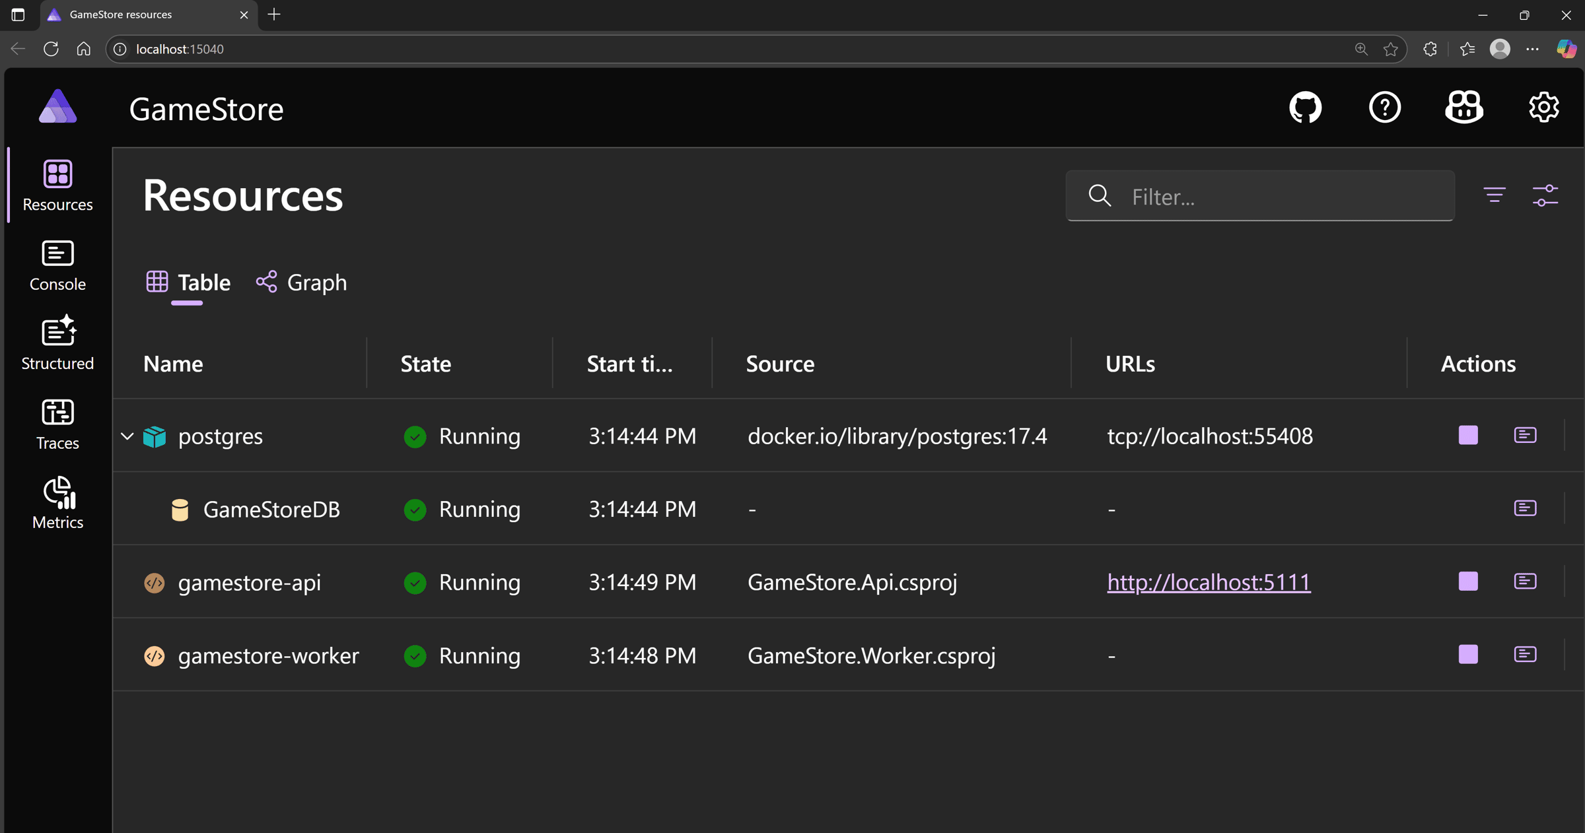The height and width of the screenshot is (833, 1585).
Task: Stop the gamestore-api resource
Action: click(x=1468, y=582)
